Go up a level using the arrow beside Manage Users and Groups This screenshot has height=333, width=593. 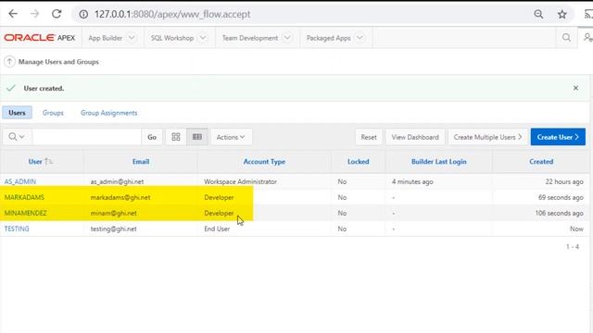[x=9, y=62]
